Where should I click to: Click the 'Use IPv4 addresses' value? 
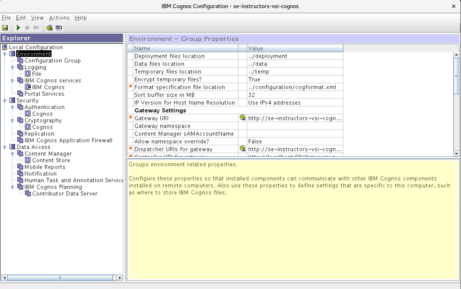pyautogui.click(x=295, y=103)
